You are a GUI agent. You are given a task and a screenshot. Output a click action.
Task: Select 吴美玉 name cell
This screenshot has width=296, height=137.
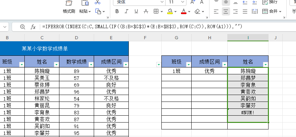pyautogui.click(x=42, y=78)
